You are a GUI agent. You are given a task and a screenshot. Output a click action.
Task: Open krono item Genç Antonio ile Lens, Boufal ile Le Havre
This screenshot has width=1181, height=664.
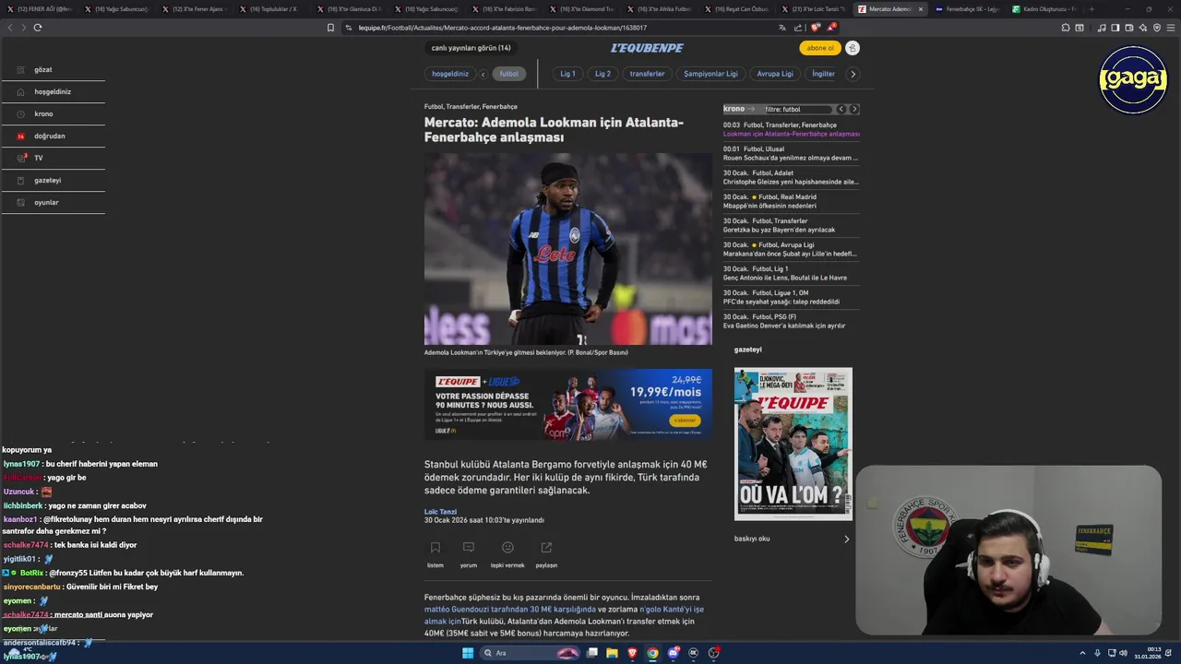coord(785,278)
